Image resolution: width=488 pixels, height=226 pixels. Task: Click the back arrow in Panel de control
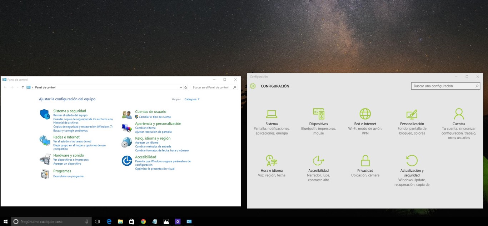(x=5, y=87)
